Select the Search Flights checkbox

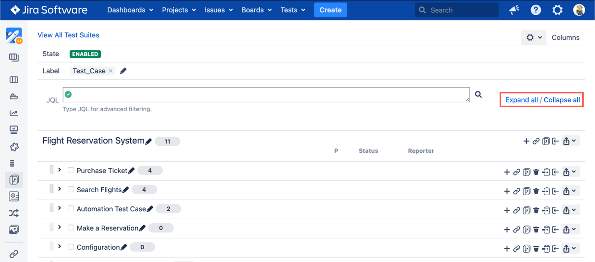pos(71,190)
